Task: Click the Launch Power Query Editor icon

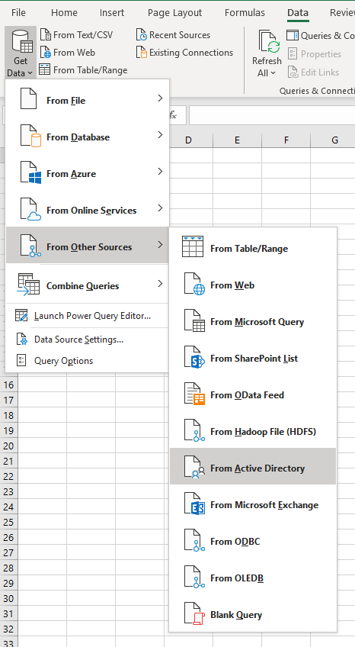Action: tap(21, 315)
